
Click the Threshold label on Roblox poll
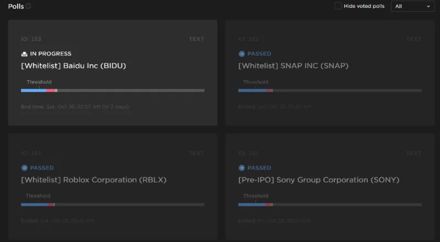(x=38, y=196)
